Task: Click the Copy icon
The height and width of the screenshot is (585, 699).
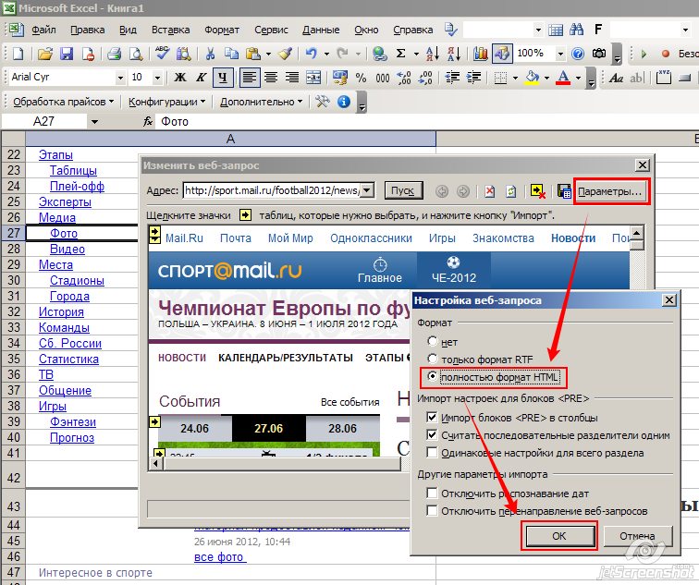Action: (x=231, y=54)
